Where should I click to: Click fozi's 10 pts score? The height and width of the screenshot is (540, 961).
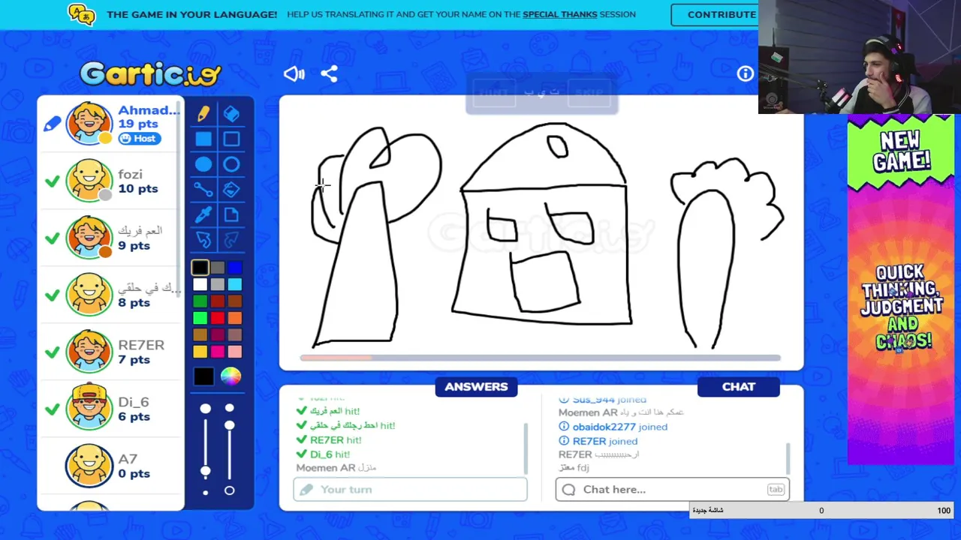[x=138, y=189]
